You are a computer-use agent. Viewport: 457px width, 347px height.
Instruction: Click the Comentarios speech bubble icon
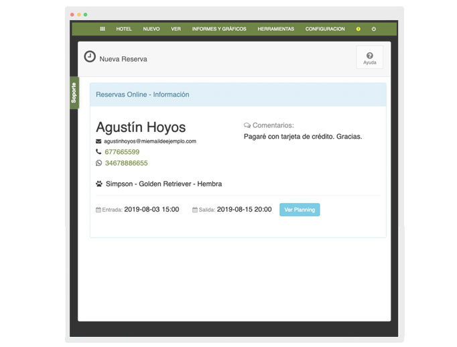pos(247,125)
